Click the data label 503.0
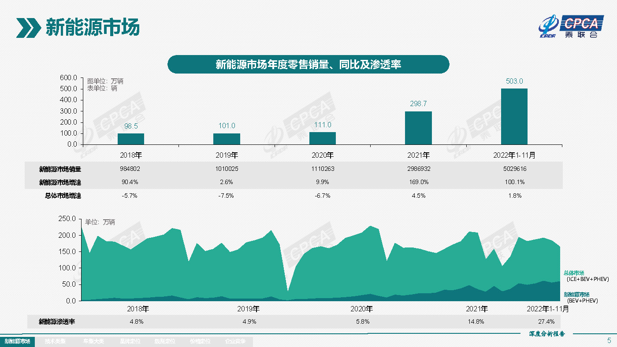 514,81
